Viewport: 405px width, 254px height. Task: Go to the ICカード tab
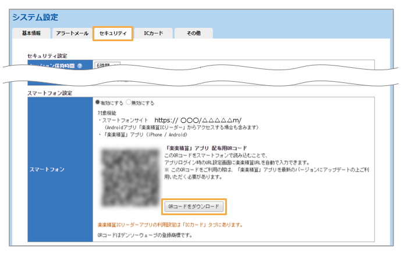(x=154, y=34)
